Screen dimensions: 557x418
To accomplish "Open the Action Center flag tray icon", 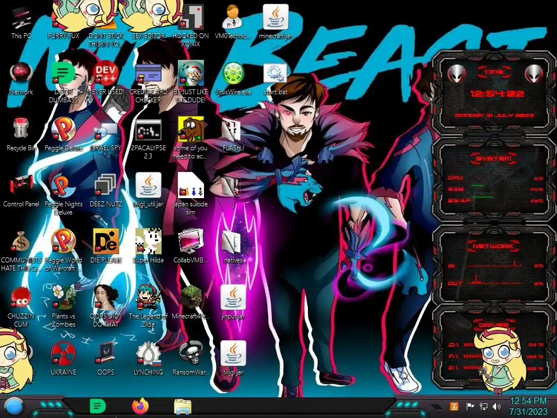I will coord(470,406).
